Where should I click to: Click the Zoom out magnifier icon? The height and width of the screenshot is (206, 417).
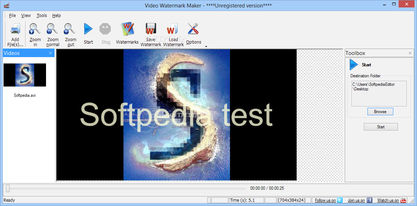coord(70,29)
